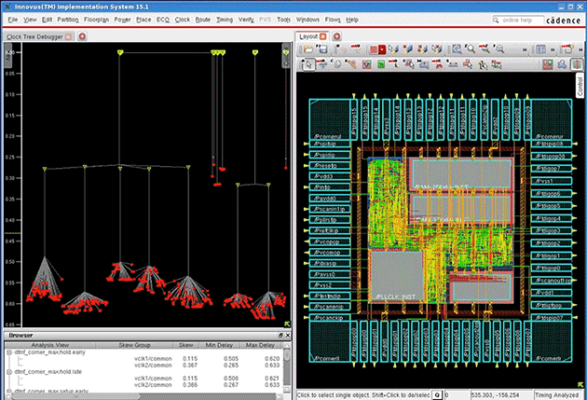587x400 pixels.
Task: Click the green square tool icon
Action: [381, 64]
